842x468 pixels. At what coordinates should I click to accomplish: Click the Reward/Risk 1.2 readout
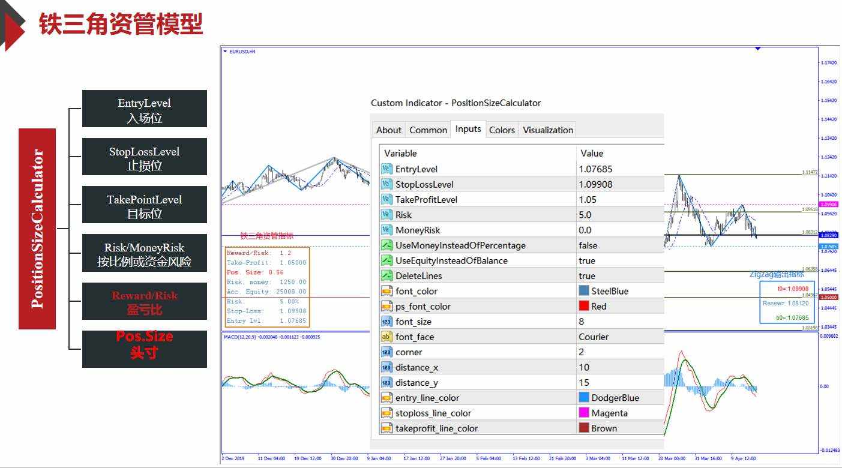point(259,253)
